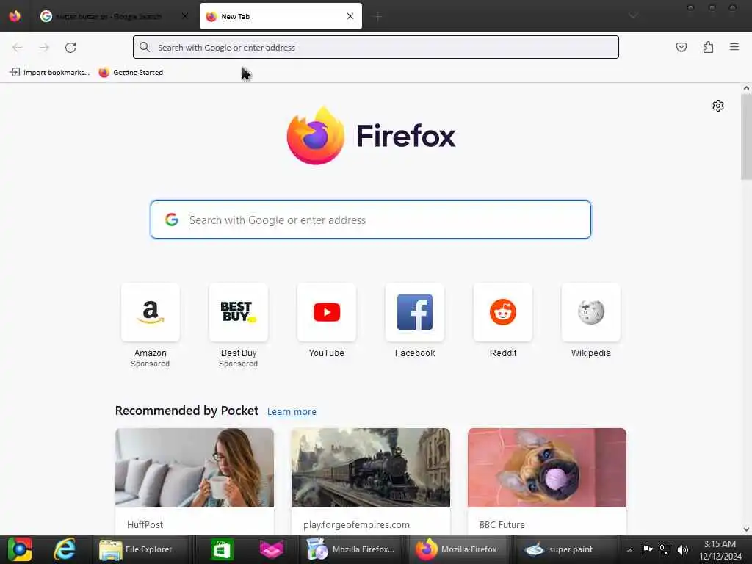
Task: Click the BBC Future source label
Action: 502,524
